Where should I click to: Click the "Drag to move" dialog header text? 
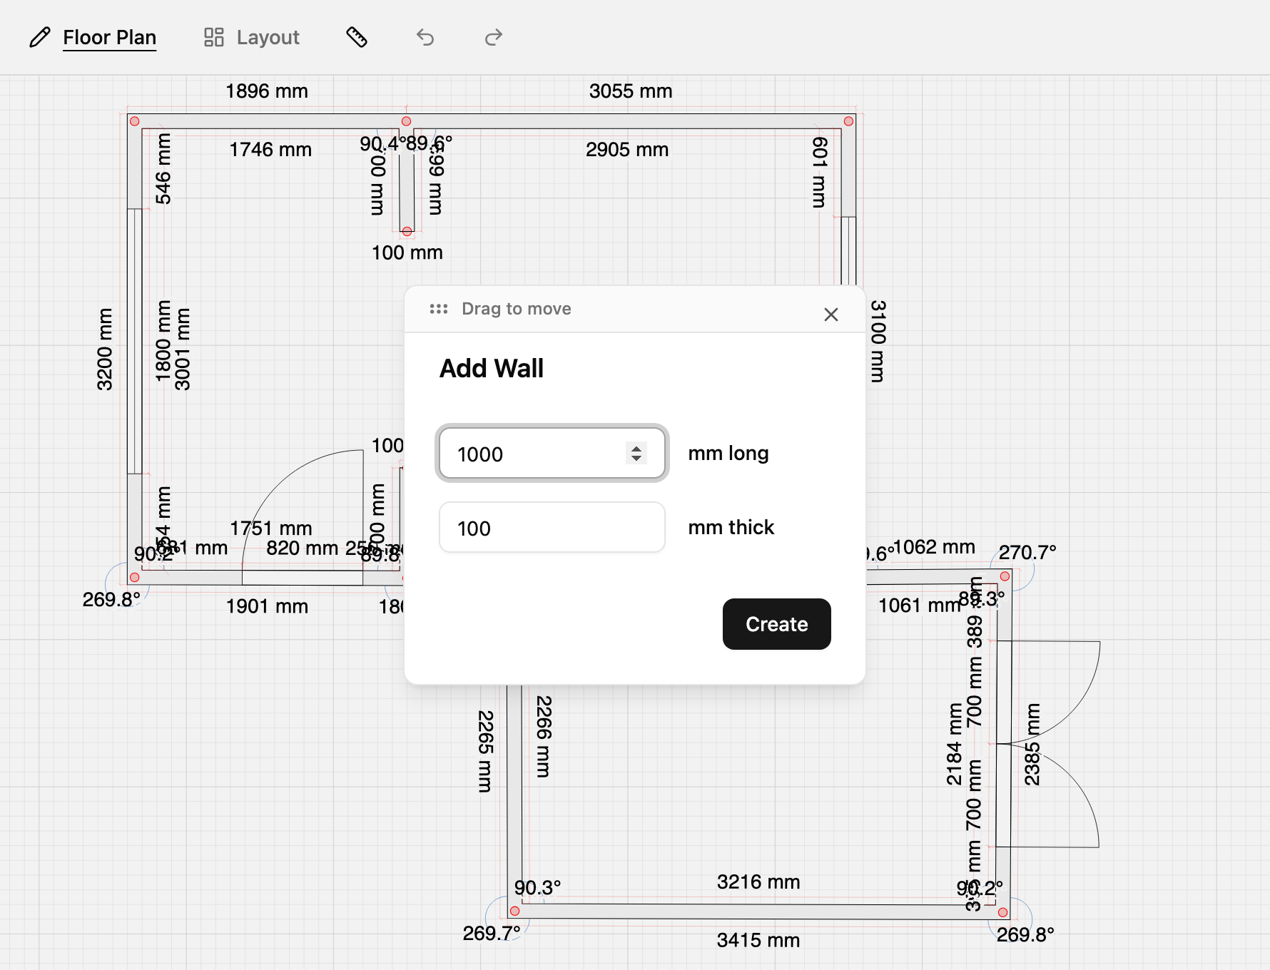tap(517, 309)
